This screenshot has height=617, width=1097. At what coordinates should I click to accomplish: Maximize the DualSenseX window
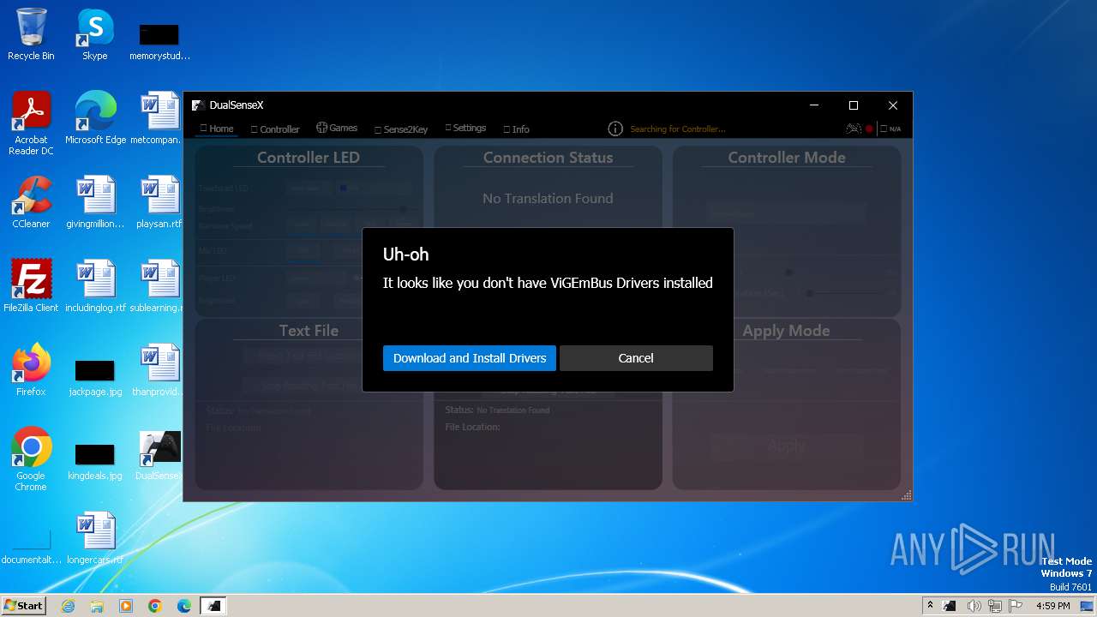tap(854, 105)
